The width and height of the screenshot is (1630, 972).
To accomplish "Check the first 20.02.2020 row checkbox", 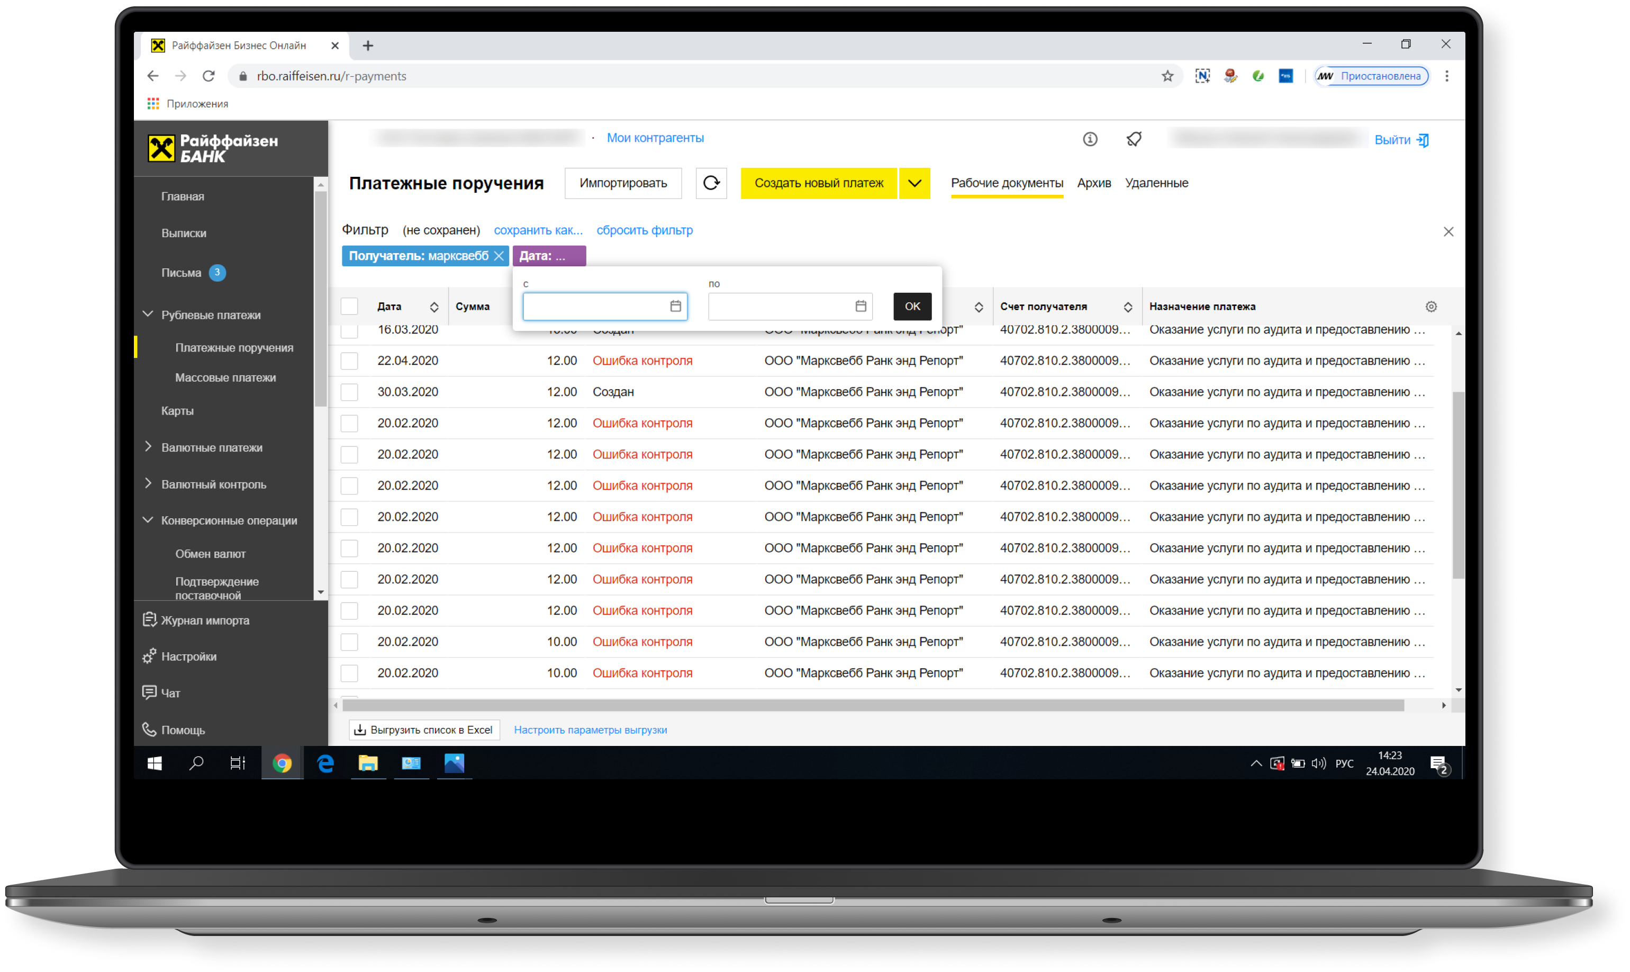I will pos(350,424).
